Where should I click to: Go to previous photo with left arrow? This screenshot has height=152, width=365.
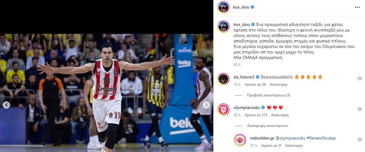6,105
